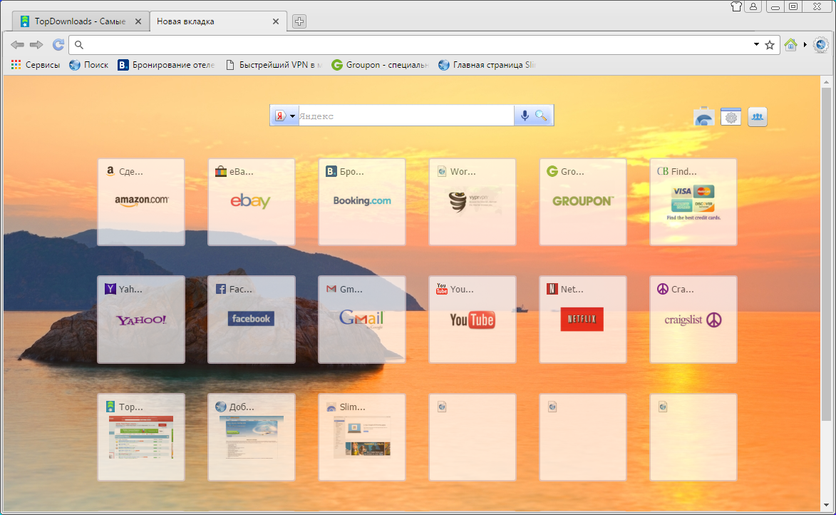Open the Groupon bookmark in bookmarks bar
This screenshot has width=836, height=515.
pyautogui.click(x=380, y=65)
